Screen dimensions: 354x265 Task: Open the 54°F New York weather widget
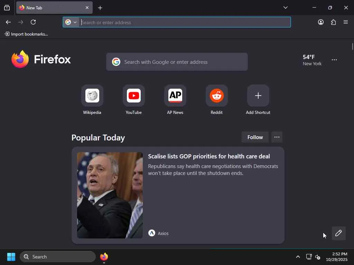click(312, 60)
